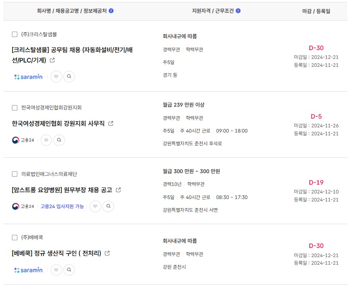The width and height of the screenshot is (352, 287).
Task: Favorite the 한국여성경제인협회 강원지회 사무직 job
Action: tap(46, 140)
